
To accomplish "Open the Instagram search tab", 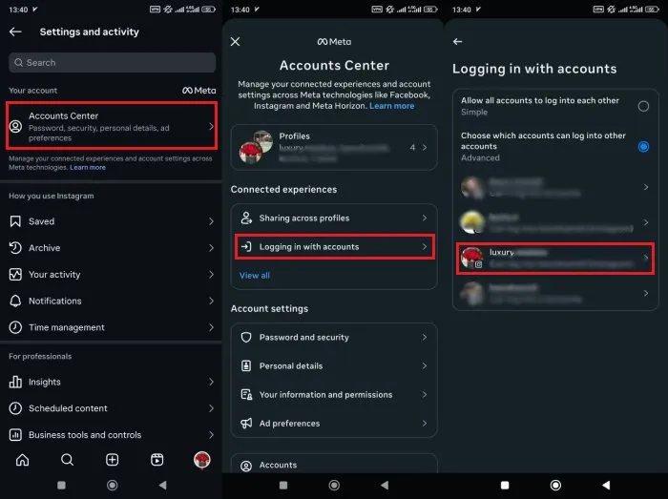I will point(67,460).
